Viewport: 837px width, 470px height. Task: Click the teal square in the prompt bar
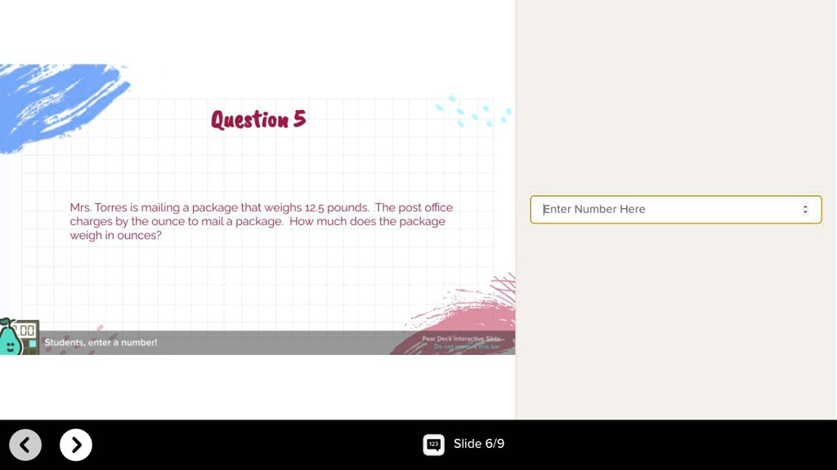pos(31,343)
